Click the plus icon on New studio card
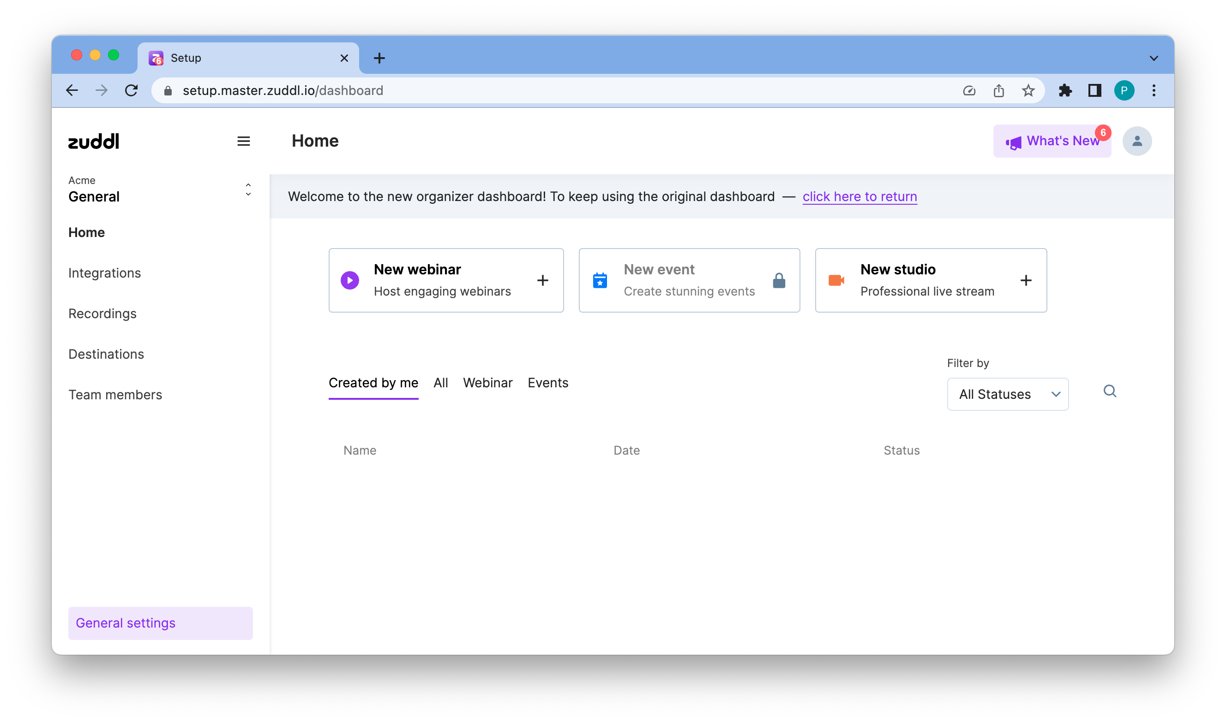 [x=1026, y=281]
